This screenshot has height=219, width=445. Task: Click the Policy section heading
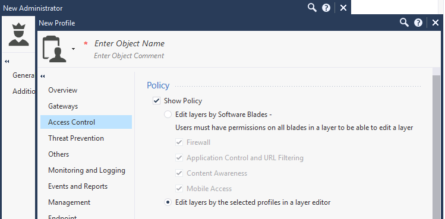tap(158, 85)
